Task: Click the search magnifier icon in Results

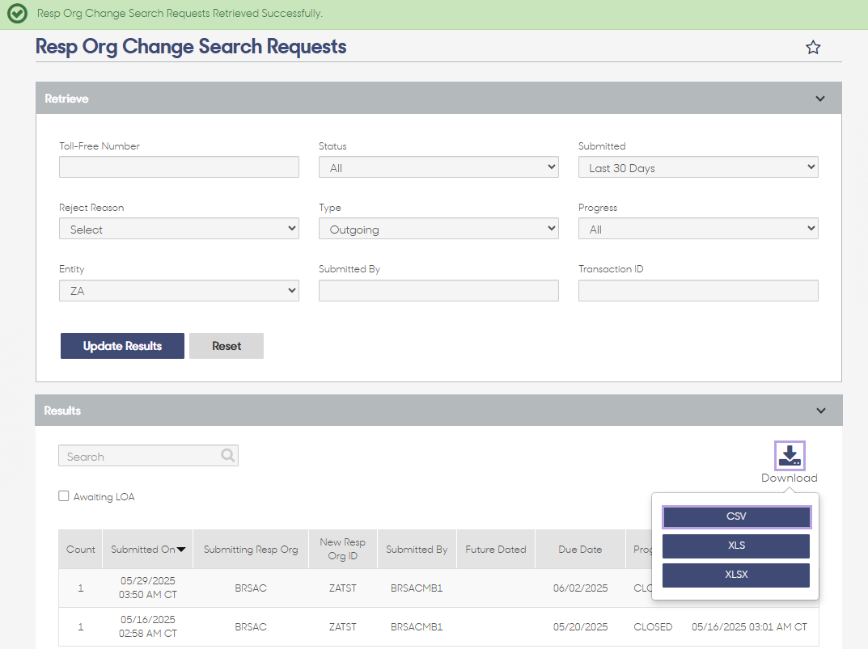Action: point(227,455)
